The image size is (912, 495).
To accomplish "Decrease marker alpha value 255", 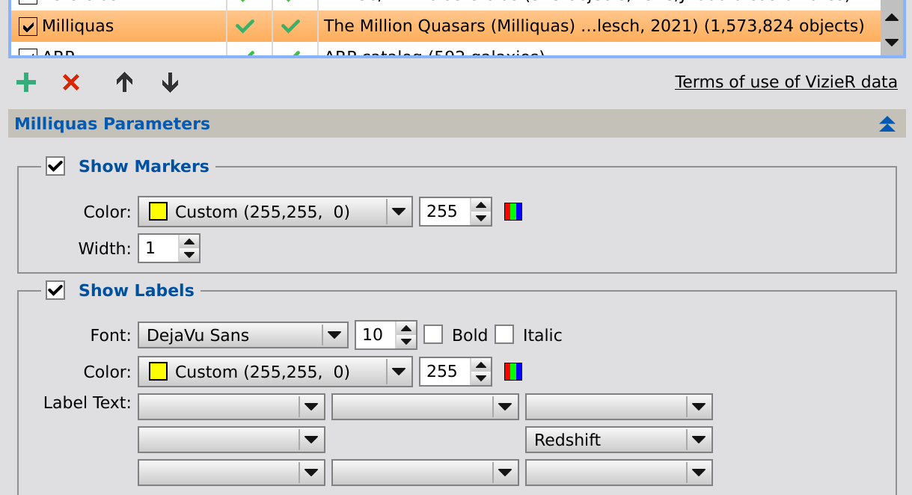I will click(x=482, y=219).
